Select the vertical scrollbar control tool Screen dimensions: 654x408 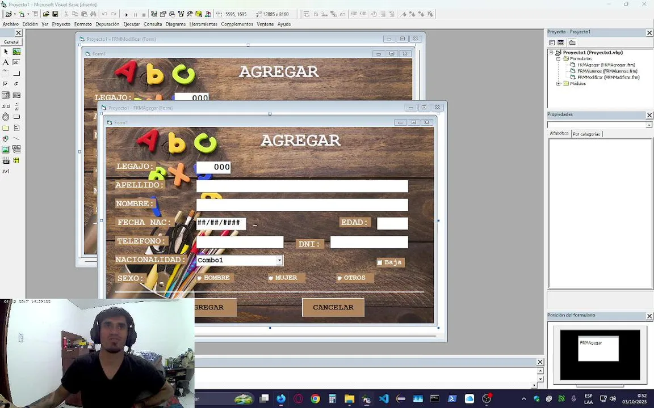tap(16, 106)
